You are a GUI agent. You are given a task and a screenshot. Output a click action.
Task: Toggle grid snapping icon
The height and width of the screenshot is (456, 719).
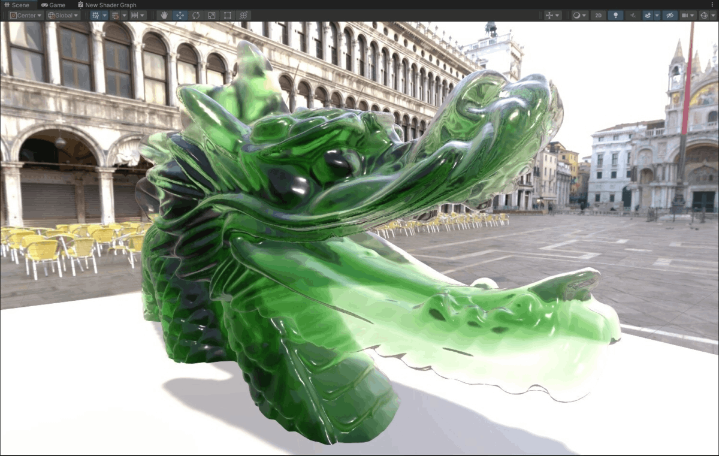coord(95,16)
